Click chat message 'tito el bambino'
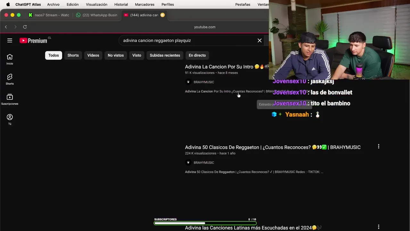410x231 pixels. pyautogui.click(x=330, y=103)
